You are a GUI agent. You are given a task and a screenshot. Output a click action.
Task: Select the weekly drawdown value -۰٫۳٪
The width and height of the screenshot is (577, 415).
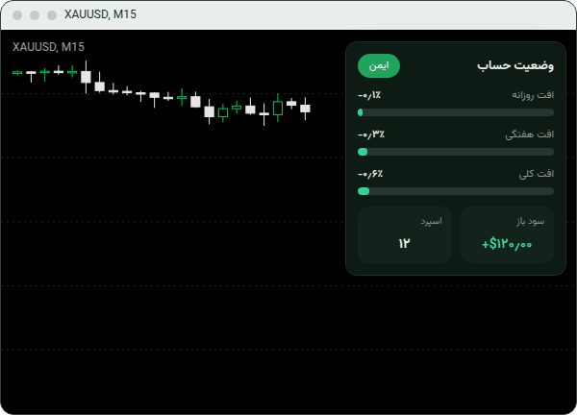pos(371,134)
